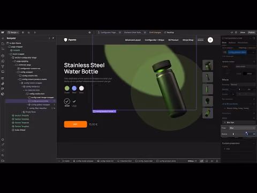Click the Large size checkmark option

pyautogui.click(x=74, y=101)
